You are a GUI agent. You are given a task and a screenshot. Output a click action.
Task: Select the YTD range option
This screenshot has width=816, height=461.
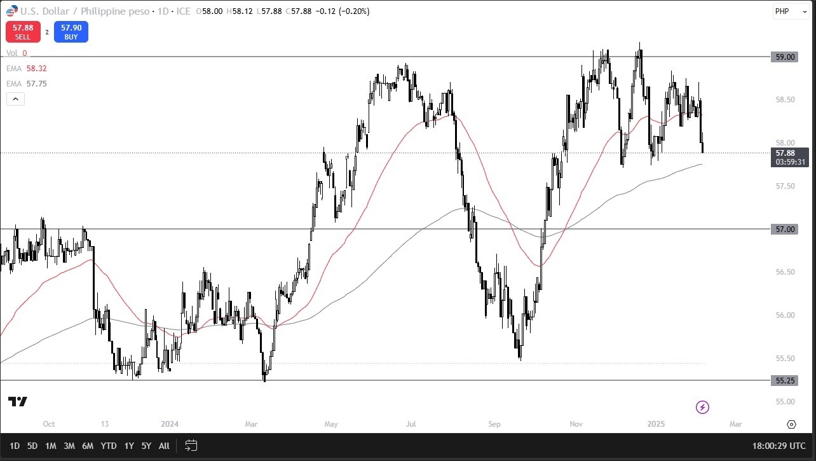click(109, 446)
